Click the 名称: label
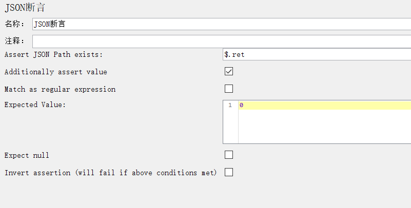411x208 pixels. point(15,24)
